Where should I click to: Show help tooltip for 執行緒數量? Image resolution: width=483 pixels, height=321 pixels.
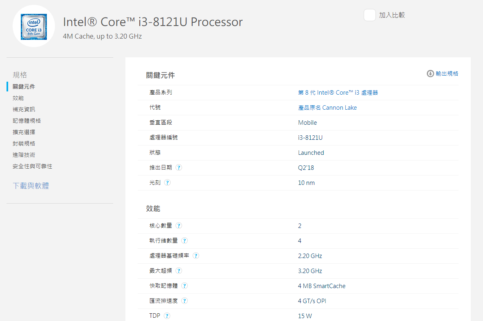coord(184,241)
